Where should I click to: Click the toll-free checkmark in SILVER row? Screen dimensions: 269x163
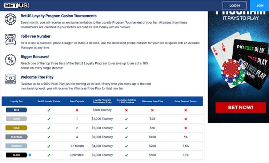pos(126,119)
